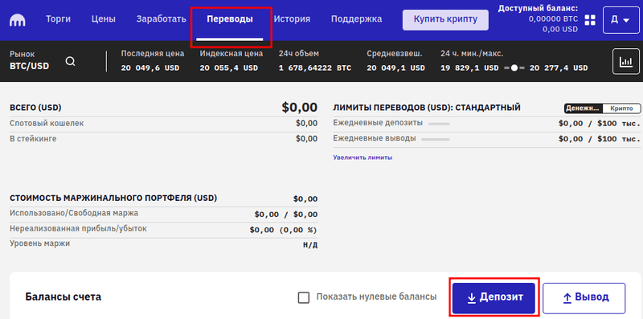Click the Ежедневные депозиты progress bar
This screenshot has height=319, width=643.
point(439,124)
